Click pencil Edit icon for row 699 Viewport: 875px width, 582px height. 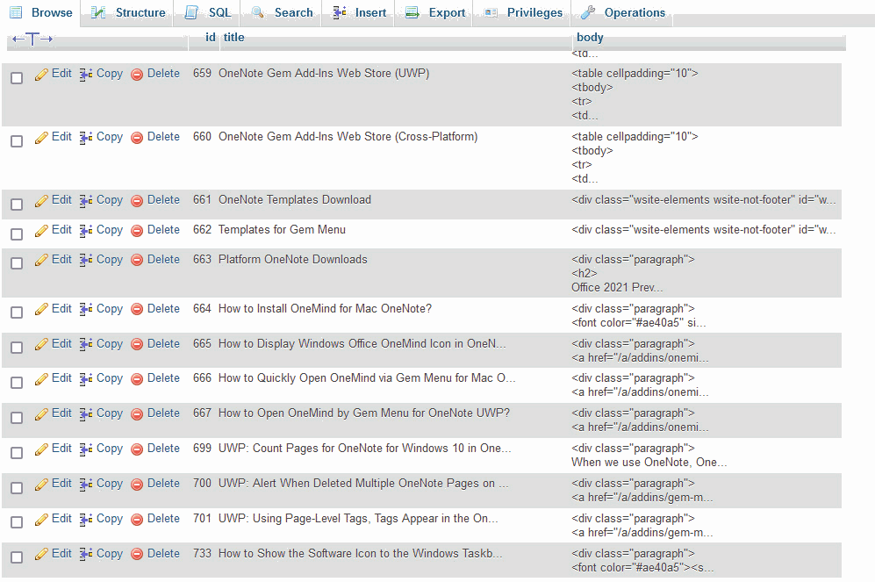click(41, 449)
